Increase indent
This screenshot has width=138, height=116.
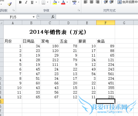(x=112, y=2)
